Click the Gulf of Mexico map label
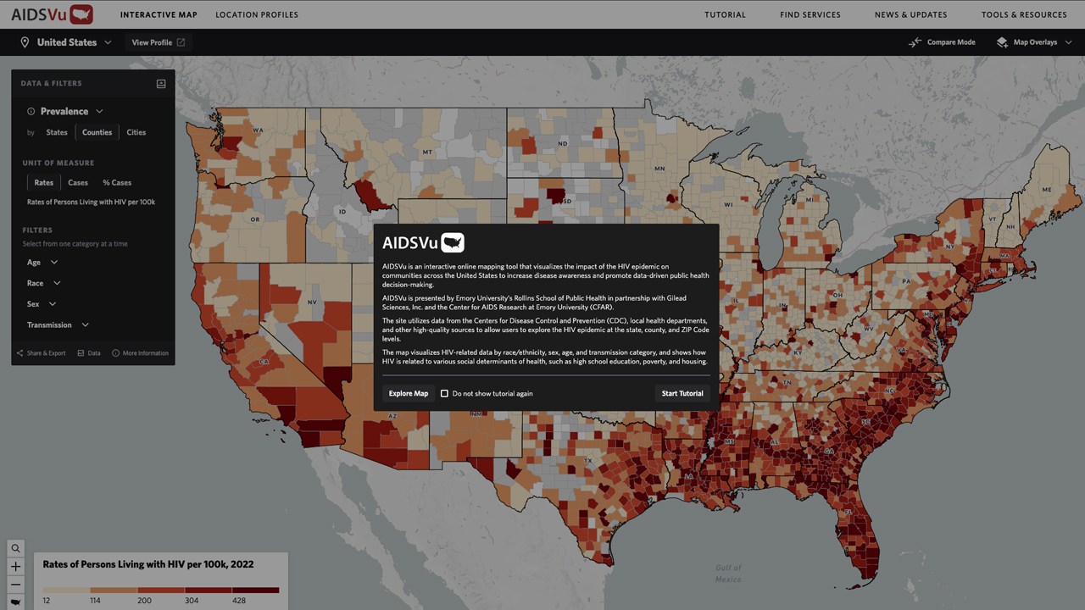This screenshot has width=1085, height=610. (x=728, y=574)
